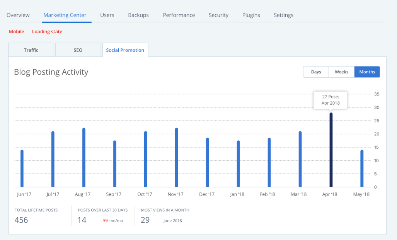Open the Settings tab

click(283, 15)
